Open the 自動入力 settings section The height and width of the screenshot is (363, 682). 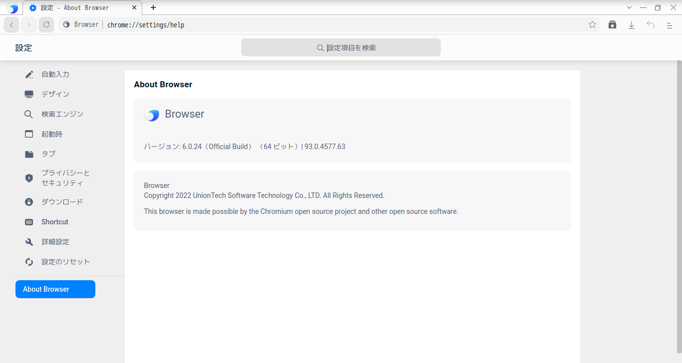(55, 74)
